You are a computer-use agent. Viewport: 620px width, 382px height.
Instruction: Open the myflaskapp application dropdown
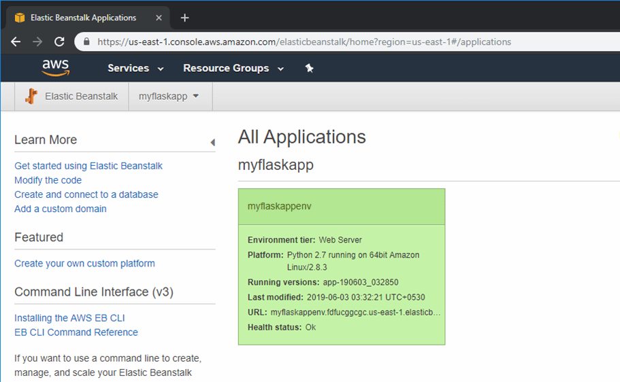tap(169, 97)
